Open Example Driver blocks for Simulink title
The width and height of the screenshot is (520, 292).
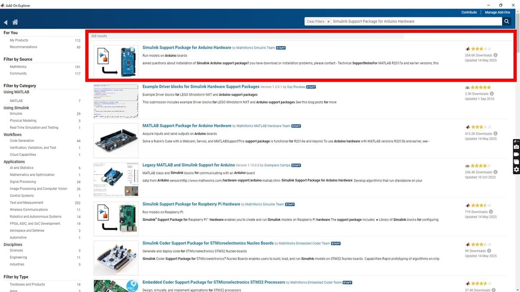click(x=201, y=87)
